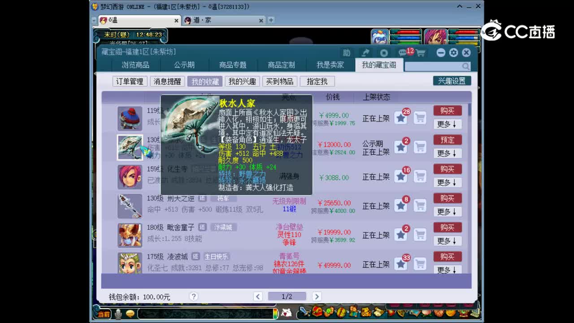
Task: Open 兴趣设置 button
Action: (x=452, y=81)
